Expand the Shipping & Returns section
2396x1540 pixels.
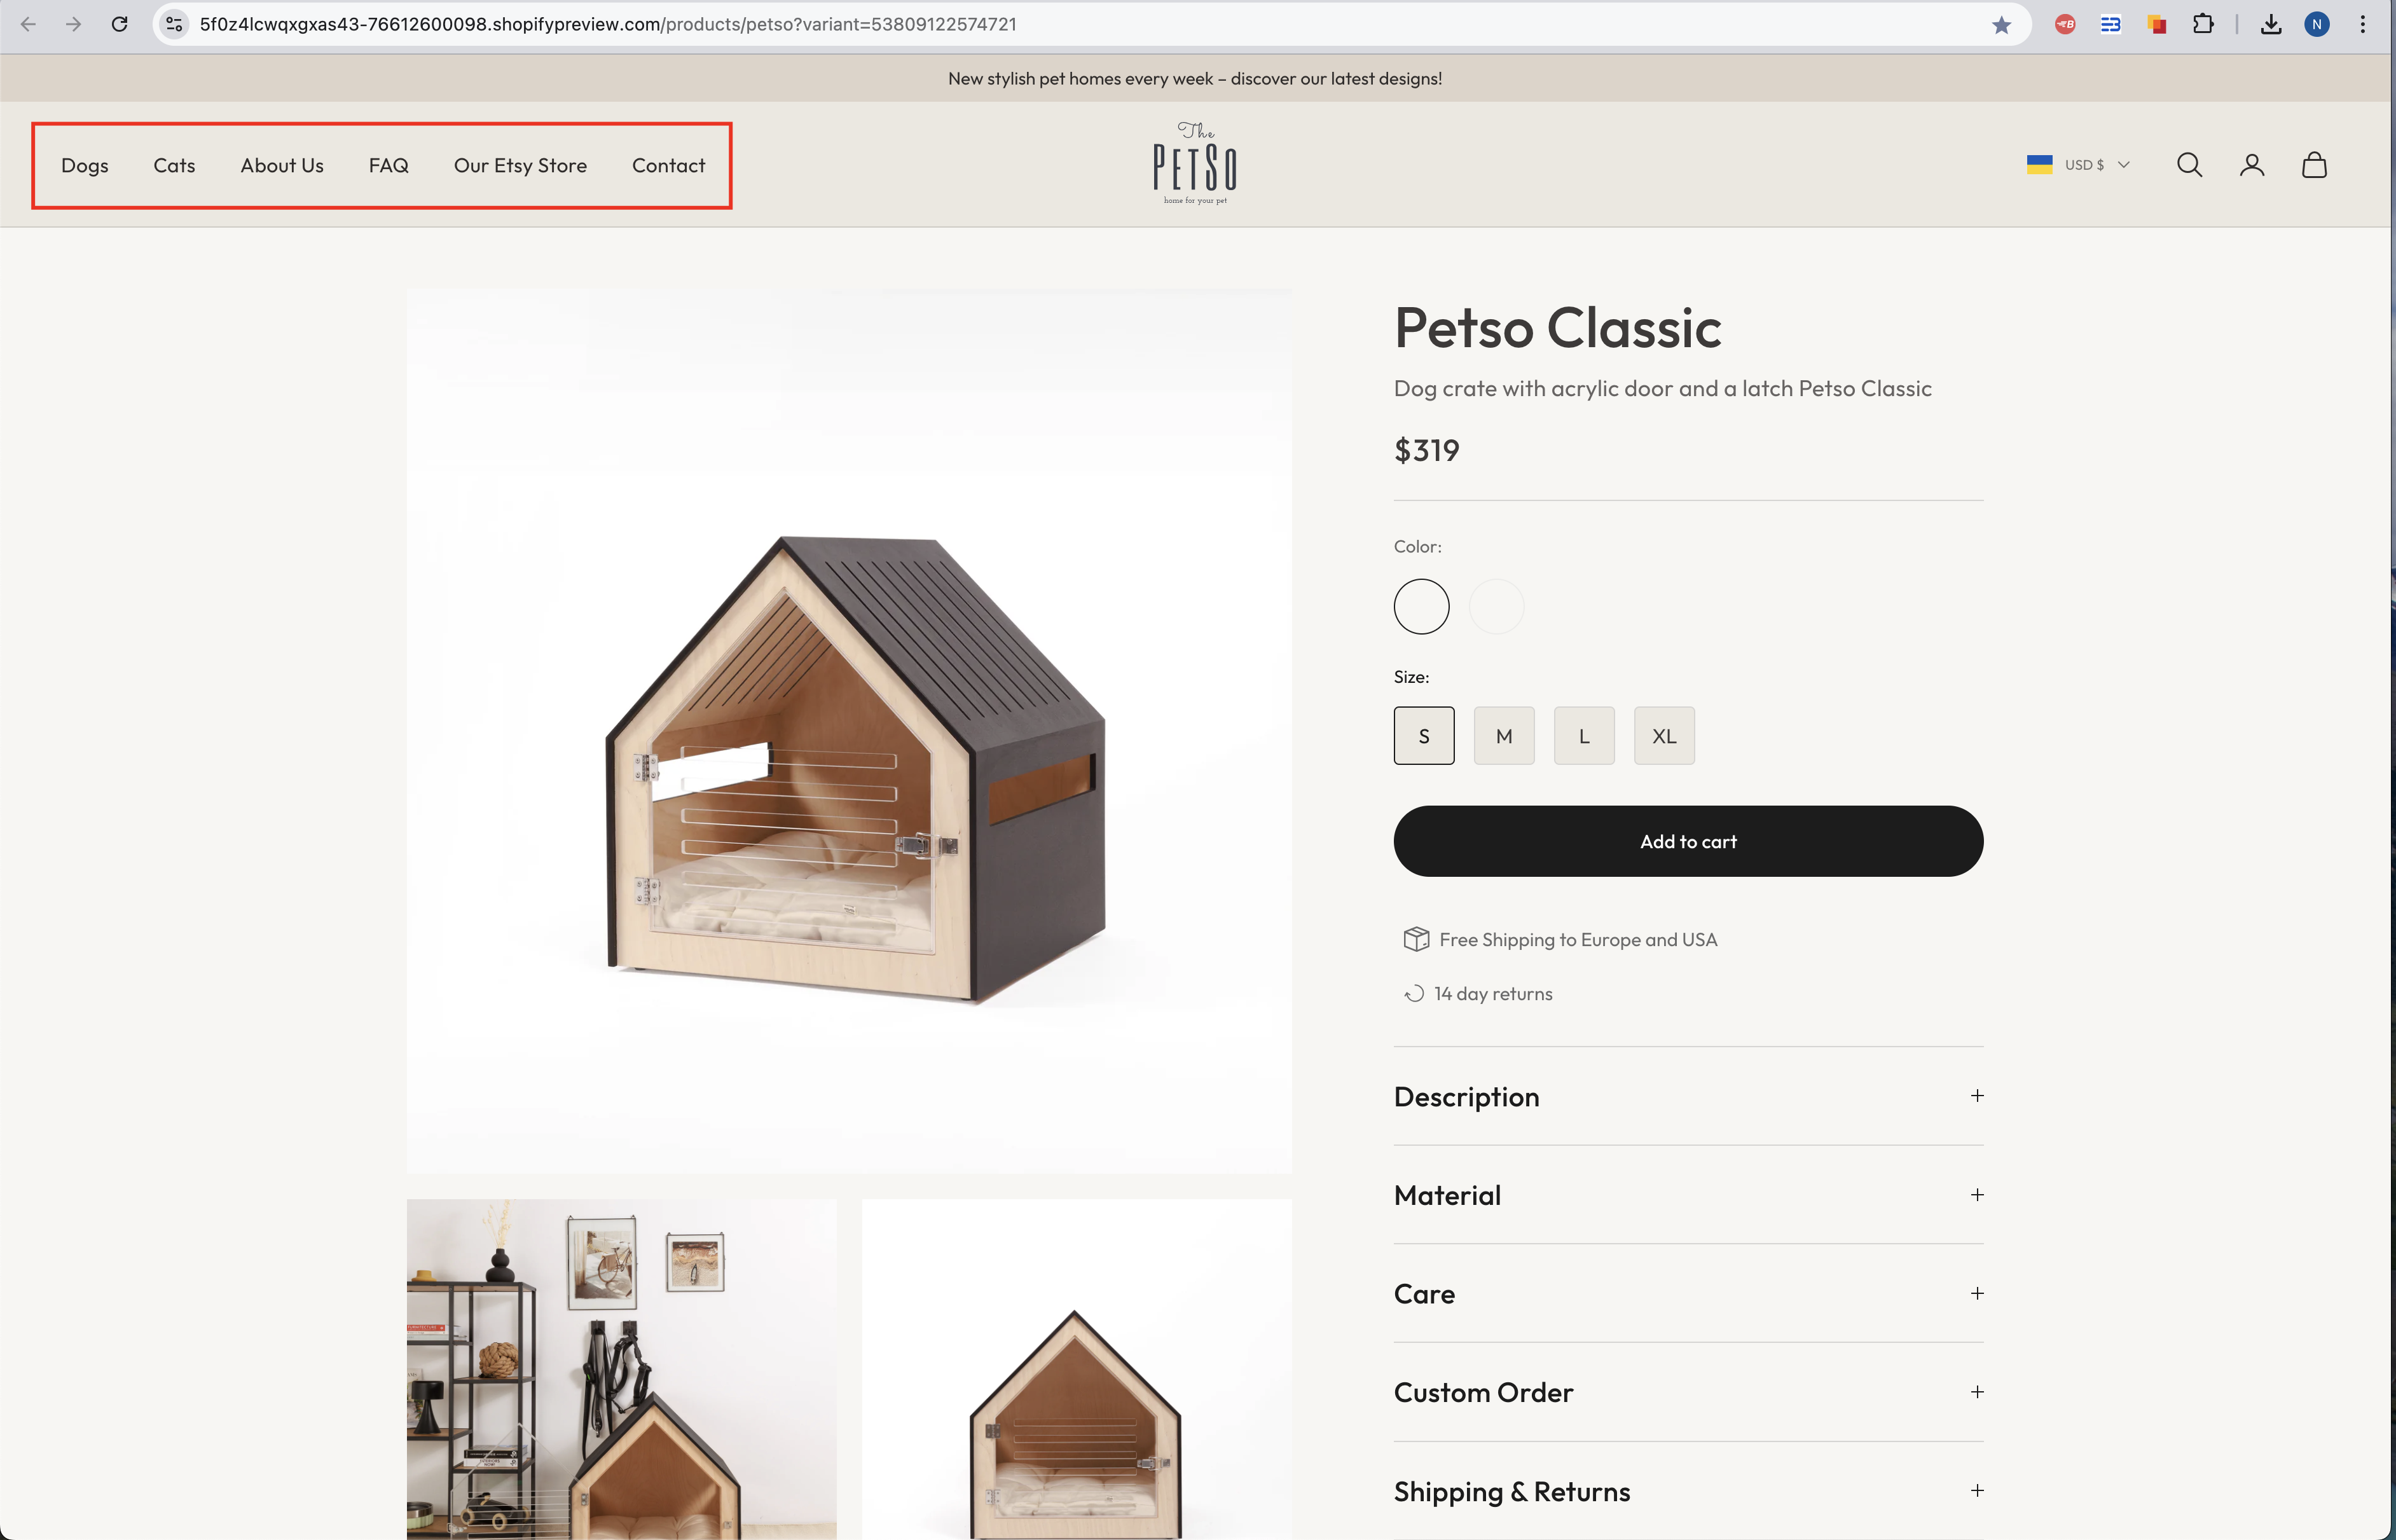tap(1688, 1491)
